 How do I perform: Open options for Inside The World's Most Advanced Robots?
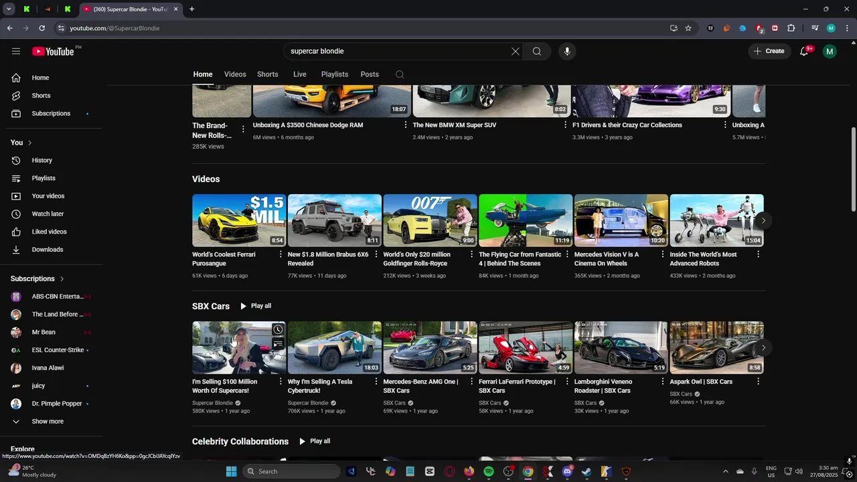click(758, 254)
